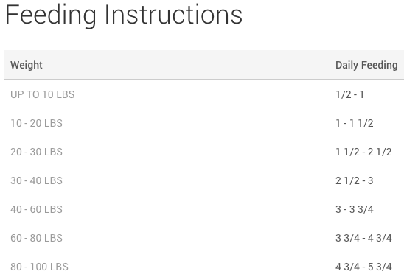Viewport: 404px width, 277px height.
Task: Click the Feeding Instructions heading
Action: (x=124, y=15)
